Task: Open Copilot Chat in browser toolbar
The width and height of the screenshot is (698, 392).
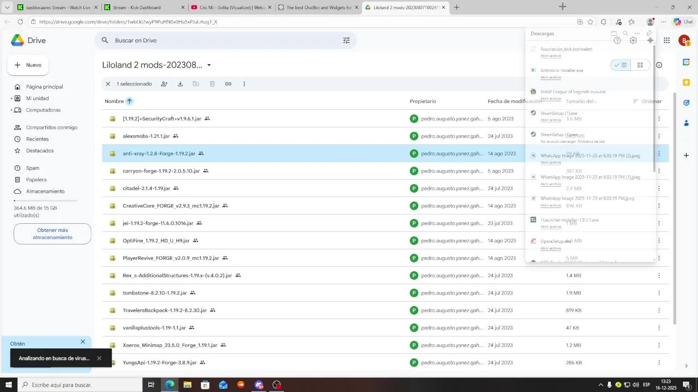Action: click(x=684, y=22)
